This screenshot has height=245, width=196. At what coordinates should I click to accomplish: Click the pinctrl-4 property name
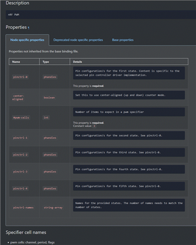(20, 188)
